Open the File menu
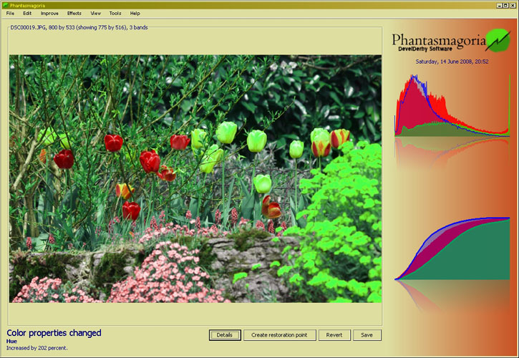Screen dimensions: 519x358 [x=10, y=14]
